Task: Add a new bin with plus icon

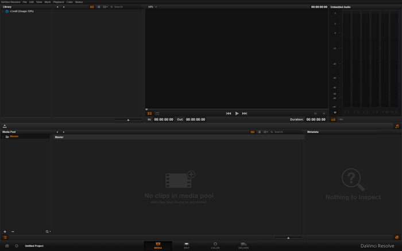Action: coord(5,232)
